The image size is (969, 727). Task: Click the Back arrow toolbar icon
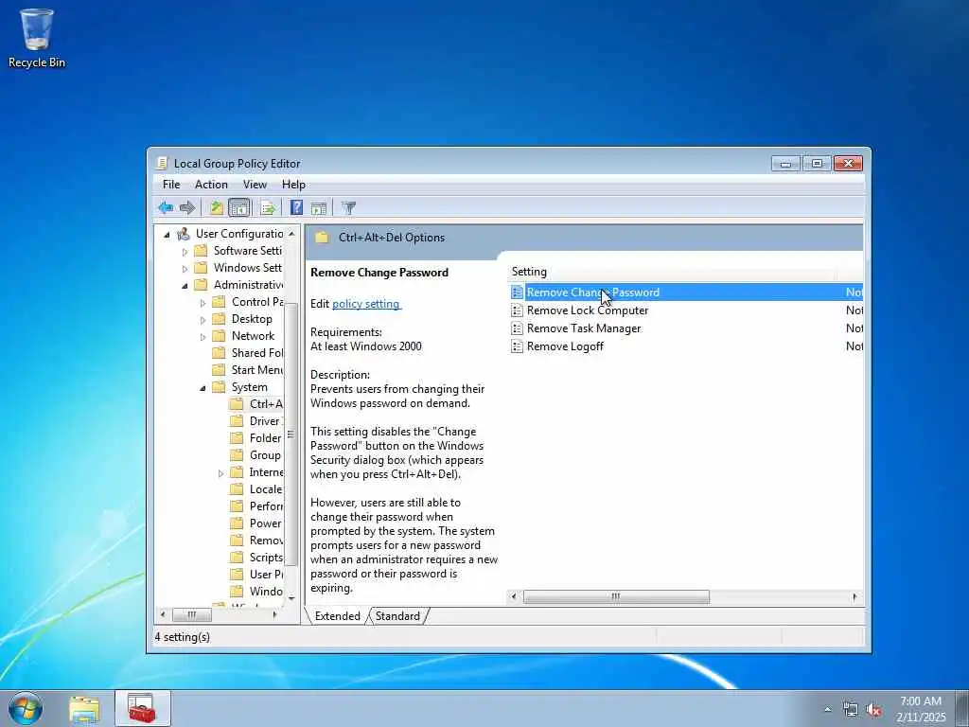(165, 207)
